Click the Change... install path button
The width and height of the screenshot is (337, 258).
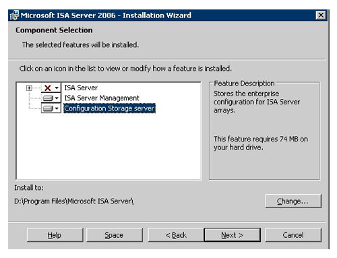click(293, 201)
